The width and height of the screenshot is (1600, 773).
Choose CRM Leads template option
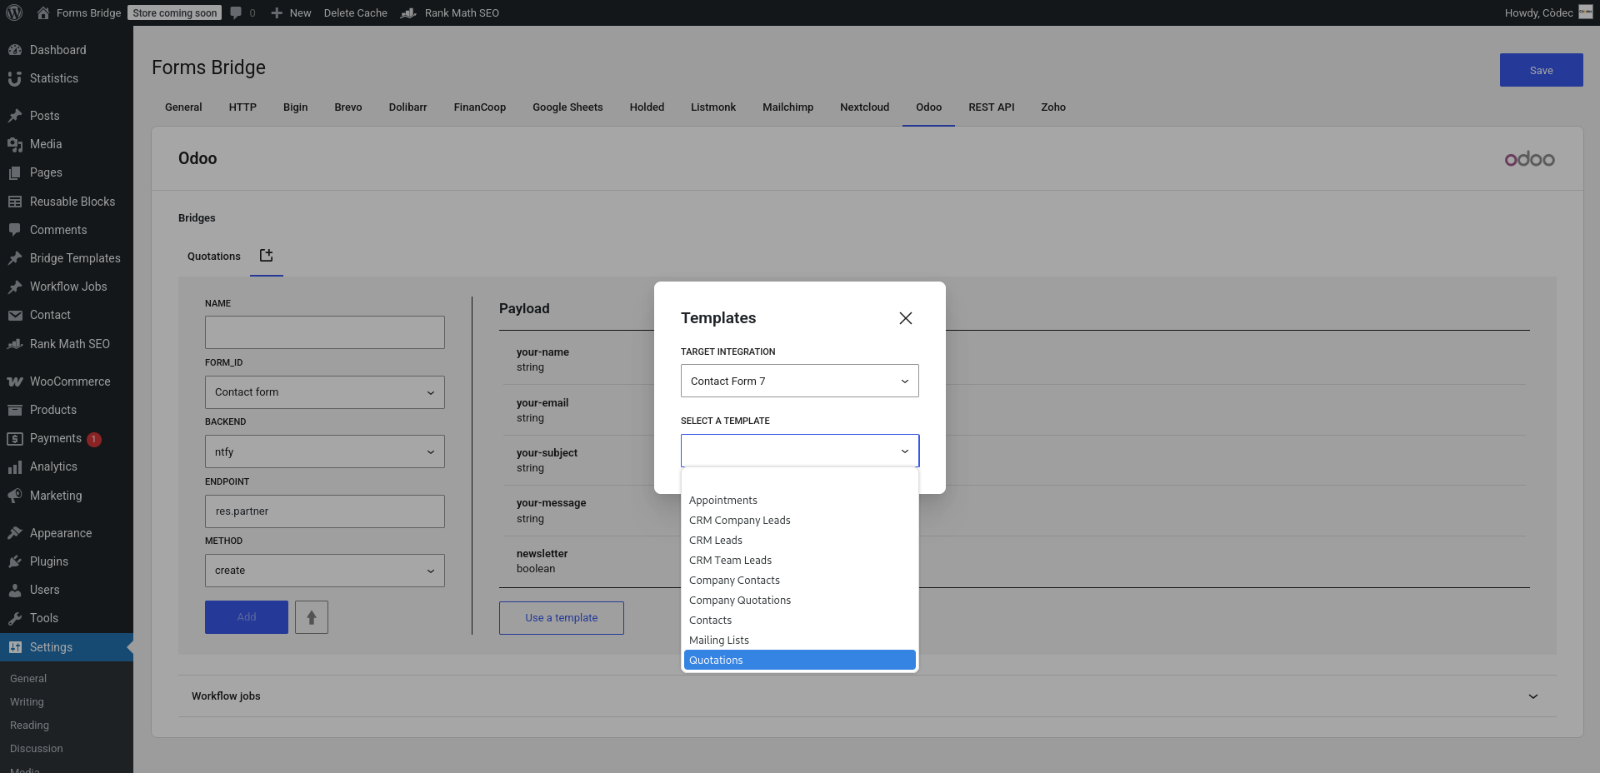tap(800, 541)
